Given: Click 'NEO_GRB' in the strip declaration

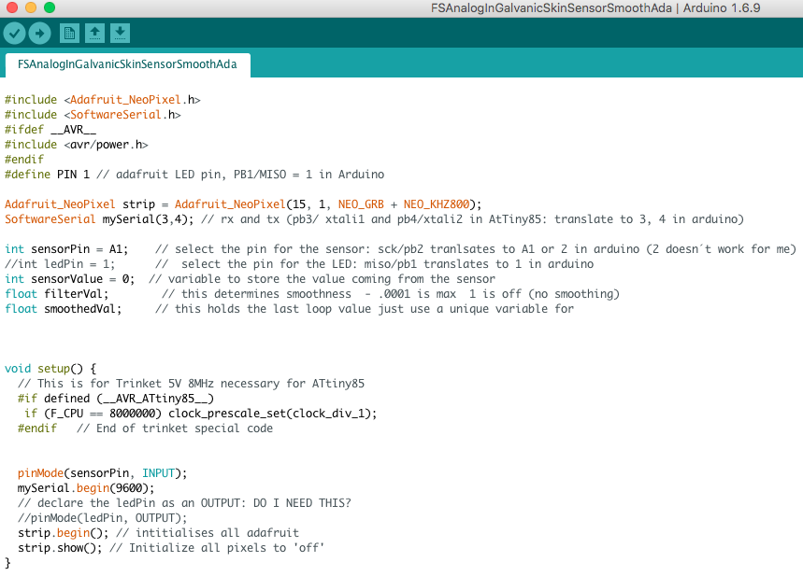Looking at the screenshot, I should coord(361,204).
